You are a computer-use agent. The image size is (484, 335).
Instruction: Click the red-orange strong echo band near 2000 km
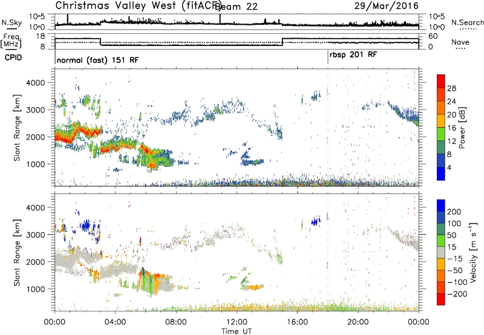pos(79,132)
